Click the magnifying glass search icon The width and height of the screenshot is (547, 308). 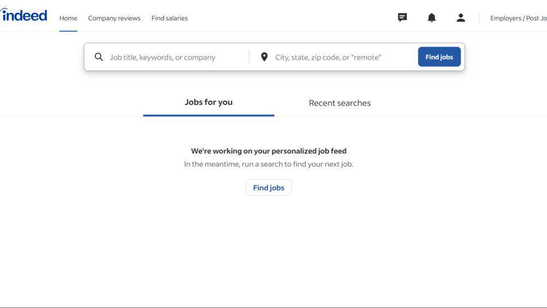coord(98,57)
